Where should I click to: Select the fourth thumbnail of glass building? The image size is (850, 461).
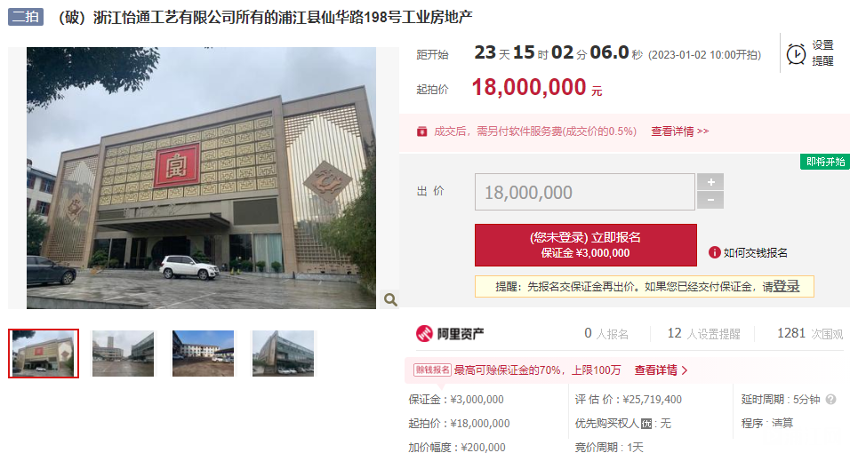coord(283,354)
